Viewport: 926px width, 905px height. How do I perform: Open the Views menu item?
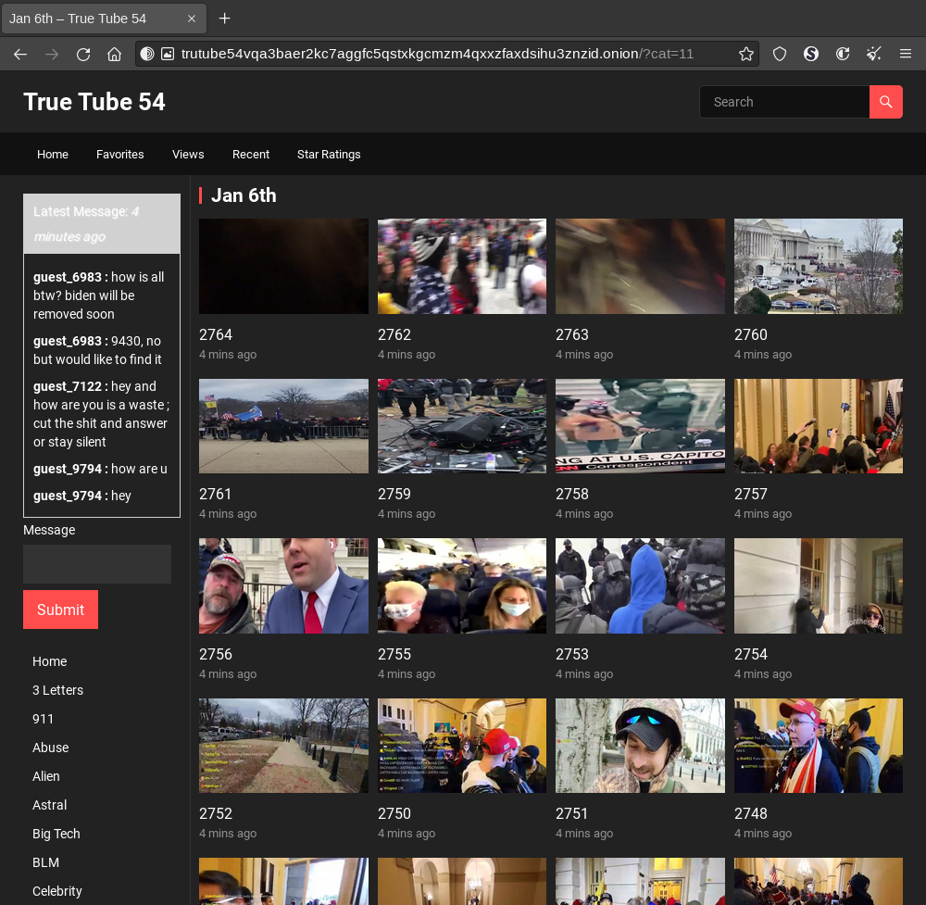(188, 154)
